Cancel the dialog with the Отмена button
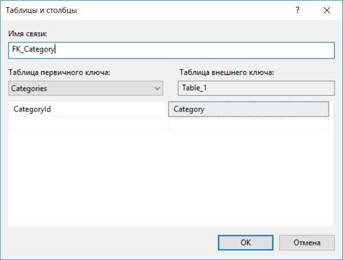Image resolution: width=343 pixels, height=260 pixels. (307, 242)
